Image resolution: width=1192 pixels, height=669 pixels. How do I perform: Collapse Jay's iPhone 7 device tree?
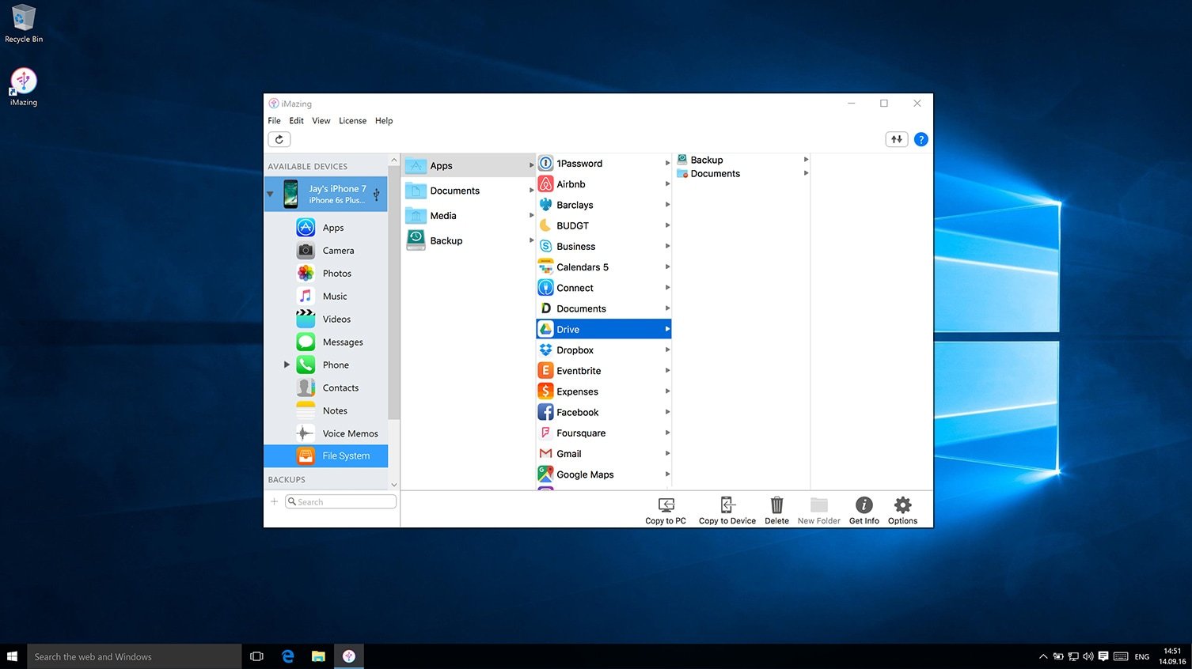[x=270, y=194]
